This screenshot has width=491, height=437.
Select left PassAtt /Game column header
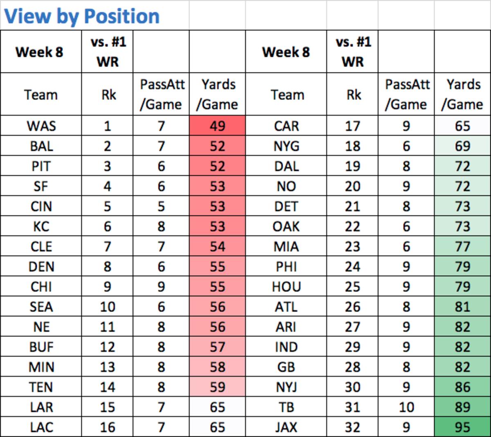(x=161, y=95)
